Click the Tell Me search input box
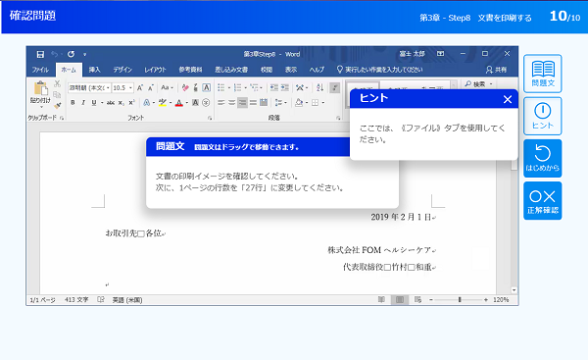 click(x=380, y=70)
